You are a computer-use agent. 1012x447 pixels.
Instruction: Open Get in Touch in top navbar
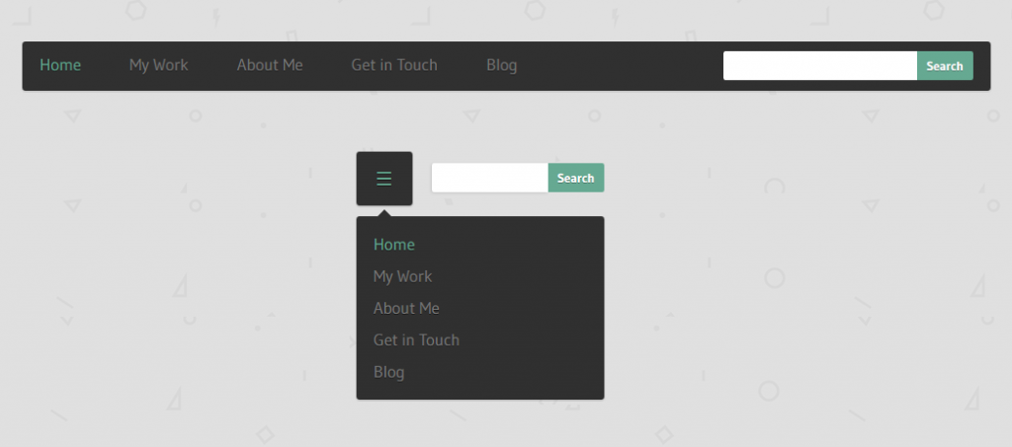tap(394, 65)
